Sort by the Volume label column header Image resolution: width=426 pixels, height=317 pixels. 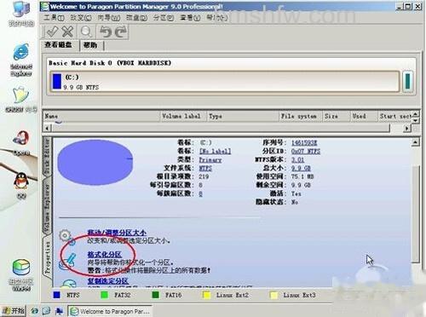183,116
